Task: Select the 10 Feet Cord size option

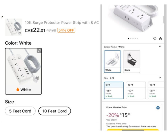Action: (54, 111)
